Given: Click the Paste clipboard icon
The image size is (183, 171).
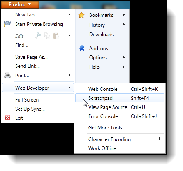Looking at the screenshot, I should 56,36.
